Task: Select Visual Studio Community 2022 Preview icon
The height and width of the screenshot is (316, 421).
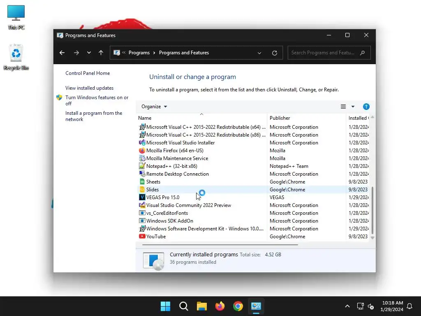Action: click(142, 205)
